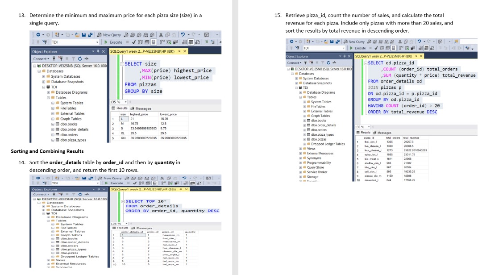Select dbo.pizza_types in question 13 tree

pyautogui.click(x=73, y=140)
